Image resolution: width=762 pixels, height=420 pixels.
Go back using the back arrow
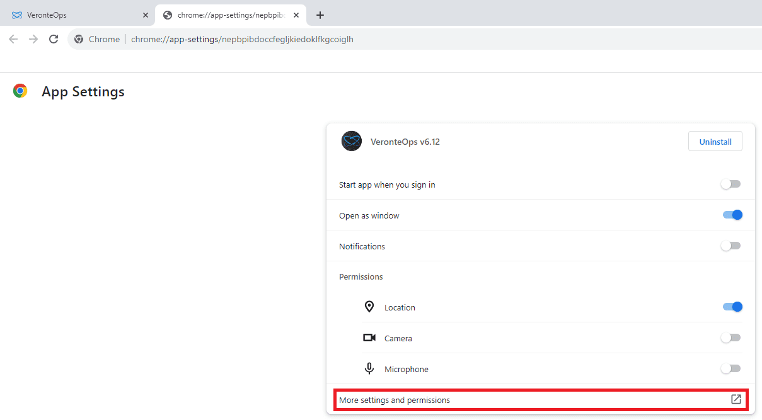(x=13, y=39)
